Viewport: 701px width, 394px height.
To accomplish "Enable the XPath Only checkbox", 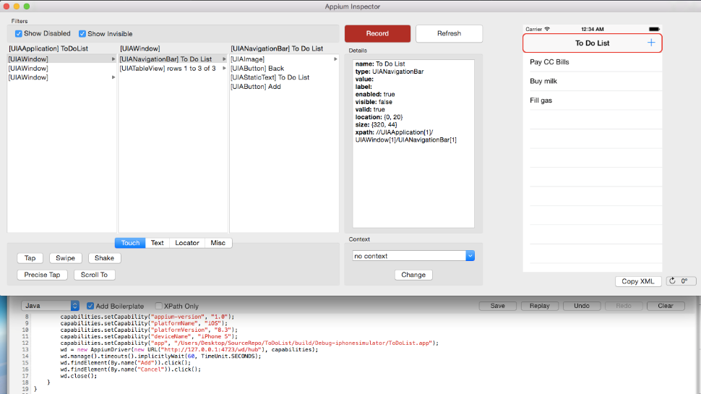I will point(159,306).
